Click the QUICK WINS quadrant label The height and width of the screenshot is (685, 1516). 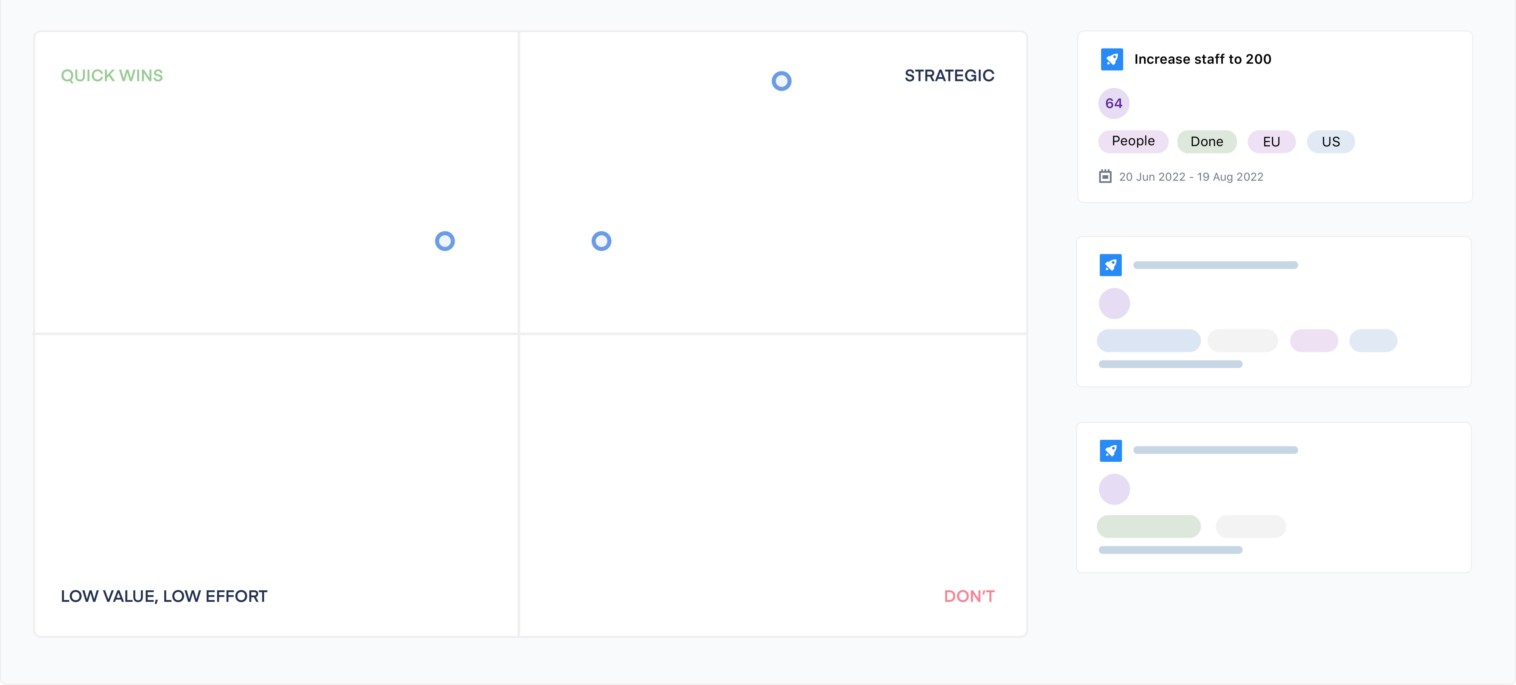(112, 75)
